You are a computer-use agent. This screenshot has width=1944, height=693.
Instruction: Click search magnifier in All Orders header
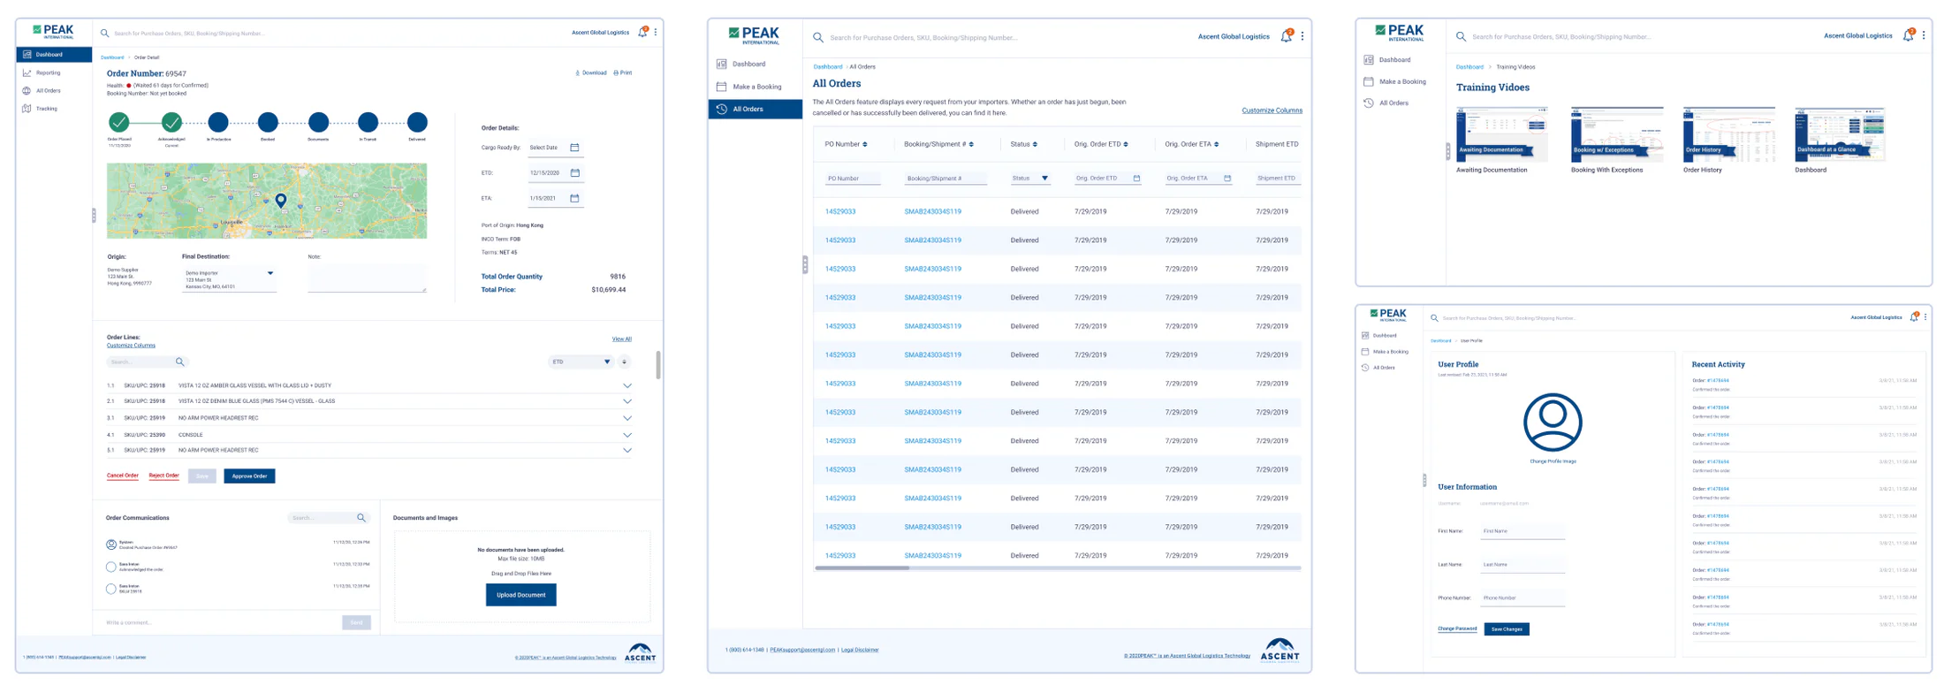pos(818,37)
